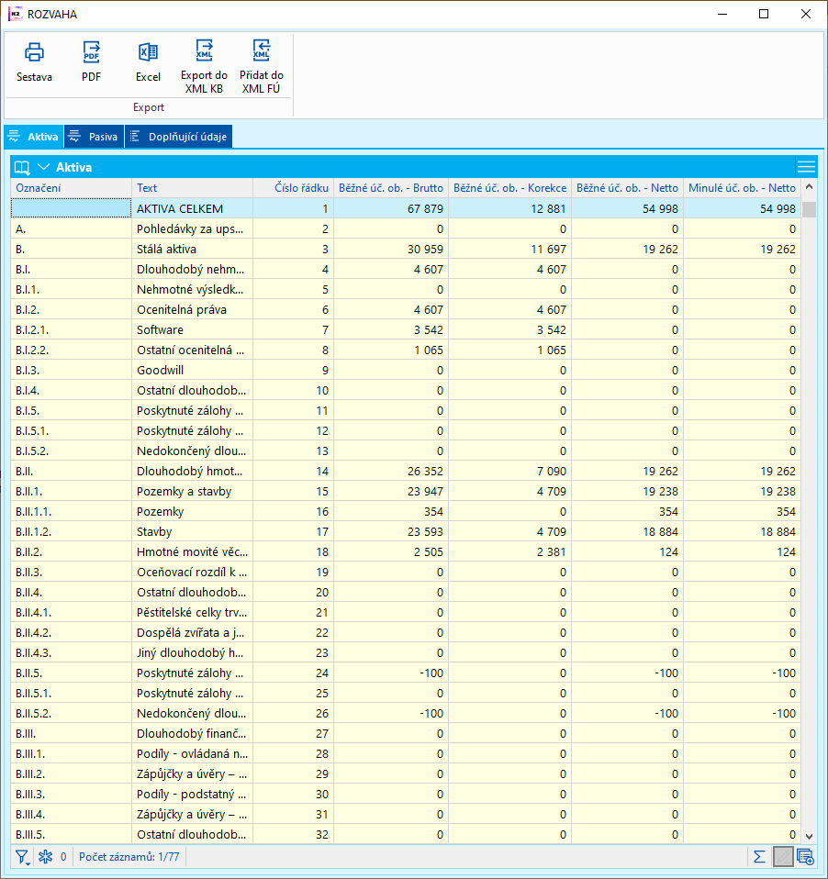Switch to the Pasiva tab

tap(93, 137)
